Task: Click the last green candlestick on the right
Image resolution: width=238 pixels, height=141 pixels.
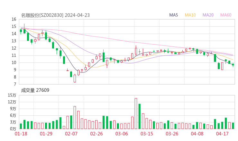Action: coord(233,65)
